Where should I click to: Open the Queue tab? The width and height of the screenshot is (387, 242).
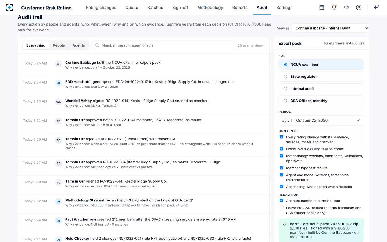[132, 8]
